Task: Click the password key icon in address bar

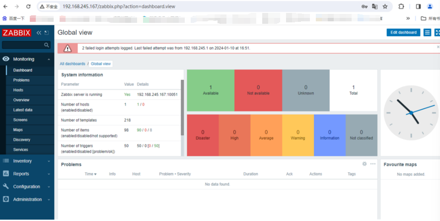Action: [364, 6]
